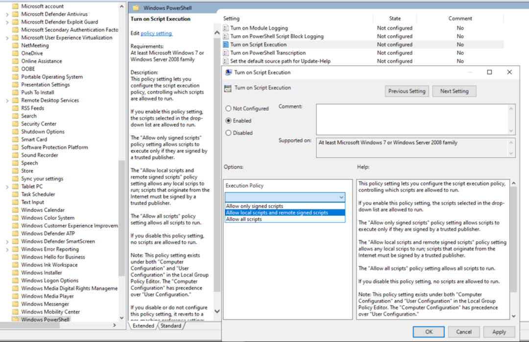Click the policy icon in dialog title bar
This screenshot has height=342, width=529.
click(x=228, y=72)
